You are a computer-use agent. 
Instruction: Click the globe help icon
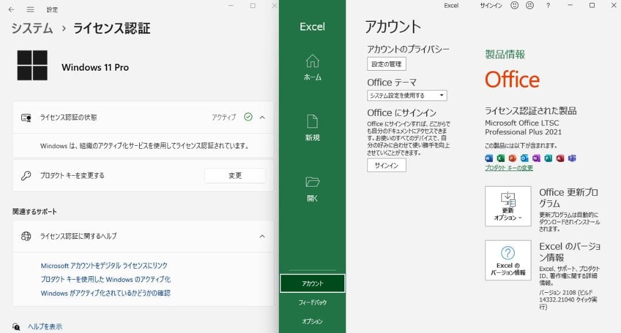(x=26, y=237)
